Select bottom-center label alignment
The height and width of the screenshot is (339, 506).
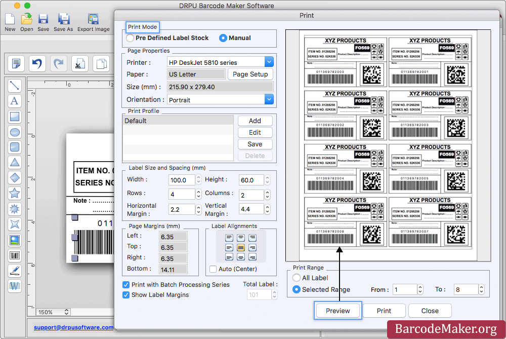coord(241,257)
